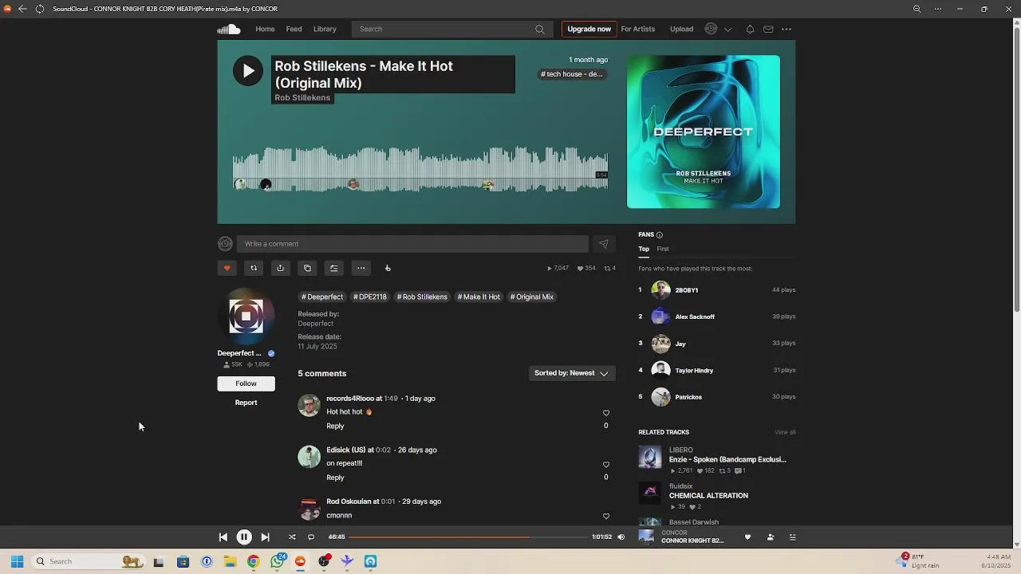1021x574 pixels.
Task: Open the Enzie - Spoken related track
Action: click(727, 460)
